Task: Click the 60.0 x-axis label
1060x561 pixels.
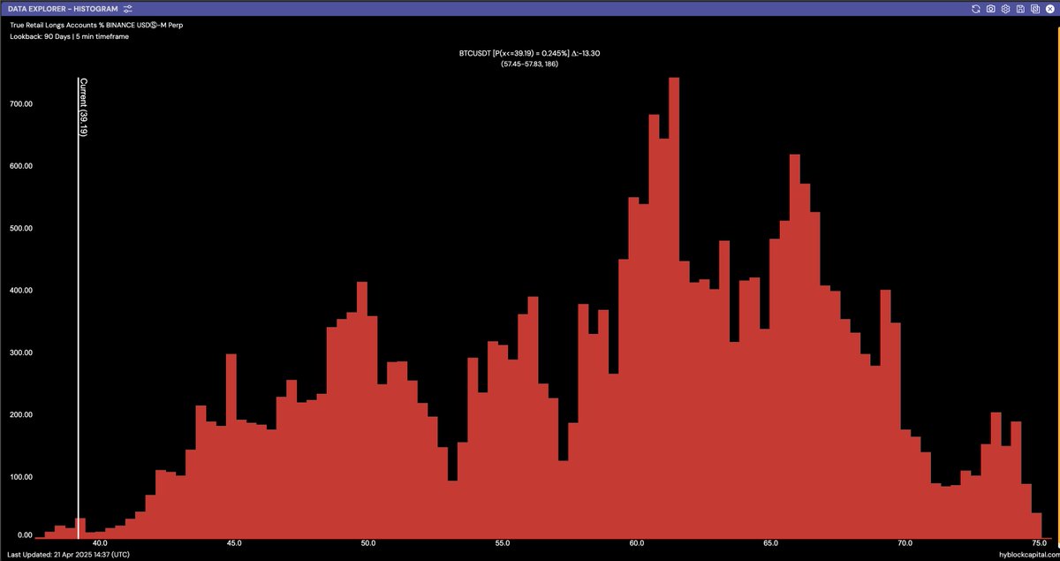Action: (638, 544)
